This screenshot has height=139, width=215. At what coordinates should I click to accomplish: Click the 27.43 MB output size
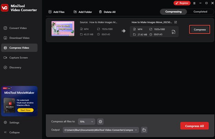tap(142, 34)
